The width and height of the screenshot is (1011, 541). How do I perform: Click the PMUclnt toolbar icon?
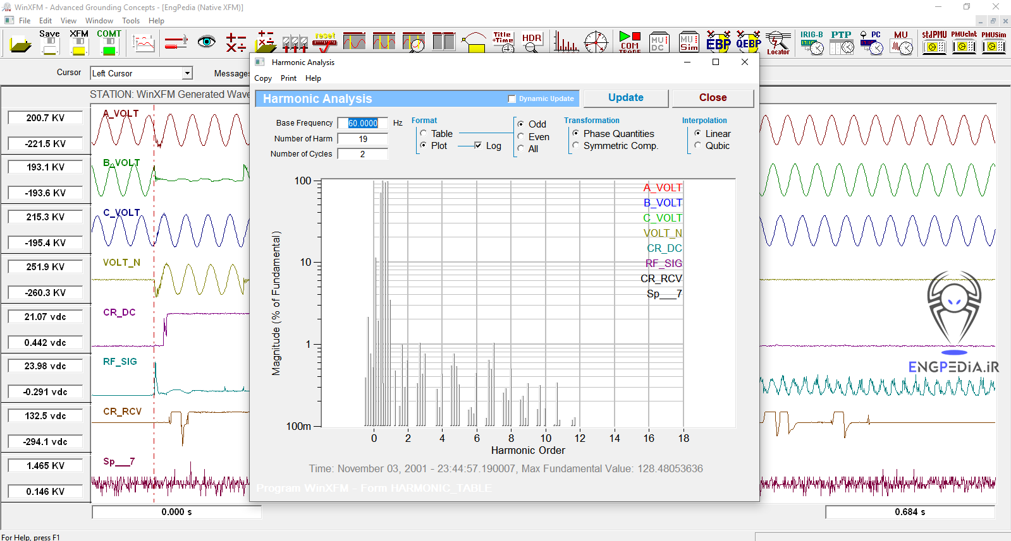[964, 42]
